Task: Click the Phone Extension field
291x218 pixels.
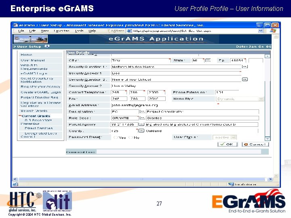Action: click(x=227, y=92)
